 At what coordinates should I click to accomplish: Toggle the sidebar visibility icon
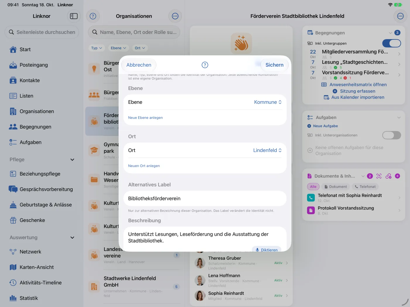74,16
